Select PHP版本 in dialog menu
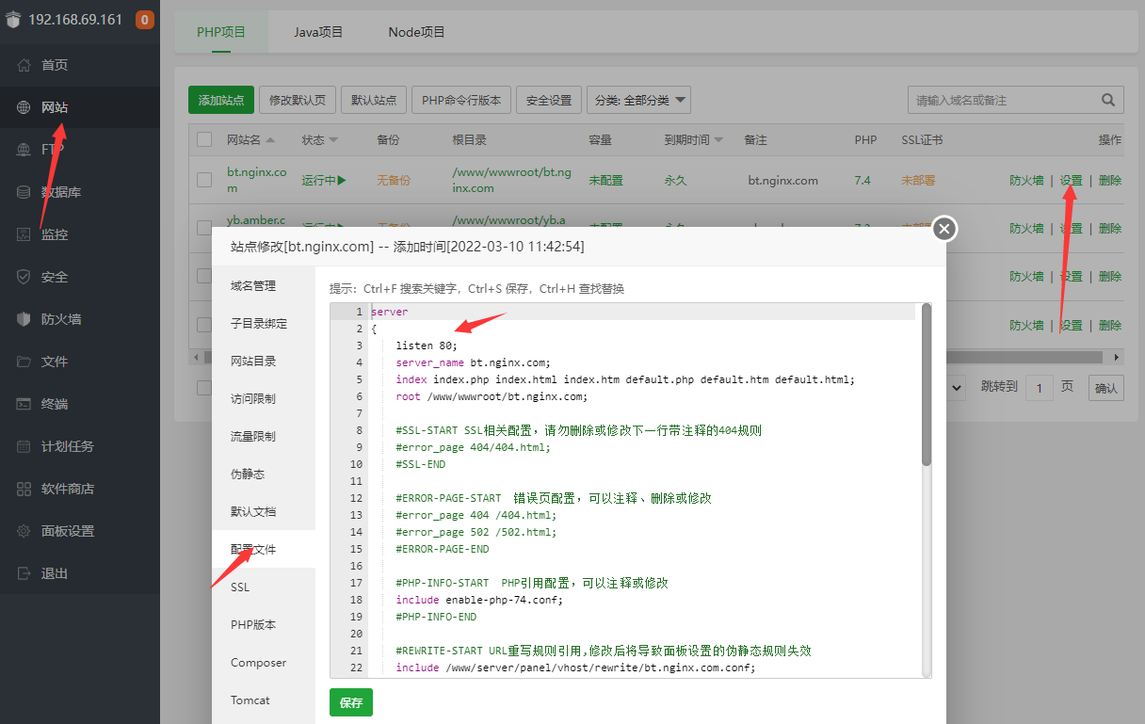Screen dimensions: 1145x724 click(x=264, y=624)
